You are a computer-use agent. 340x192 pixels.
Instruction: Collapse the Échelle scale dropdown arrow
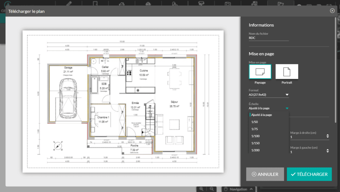pos(287,108)
